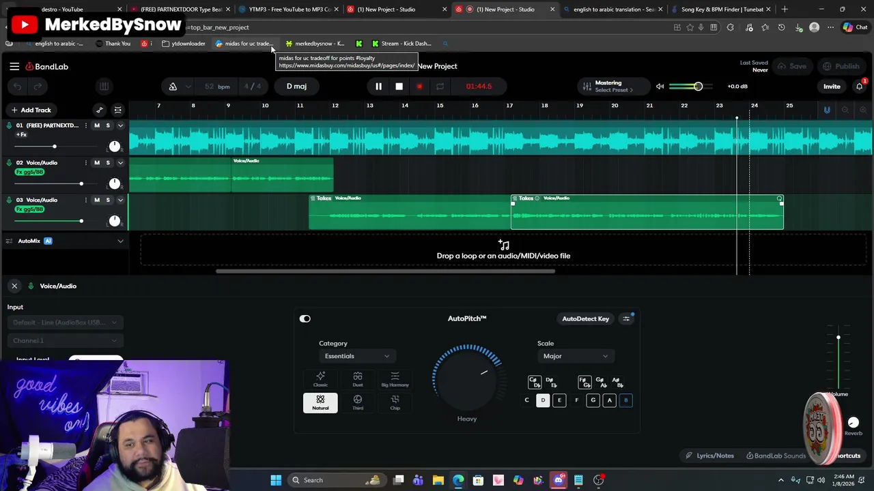Open AutoPitch advanced settings sliders icon

point(626,318)
